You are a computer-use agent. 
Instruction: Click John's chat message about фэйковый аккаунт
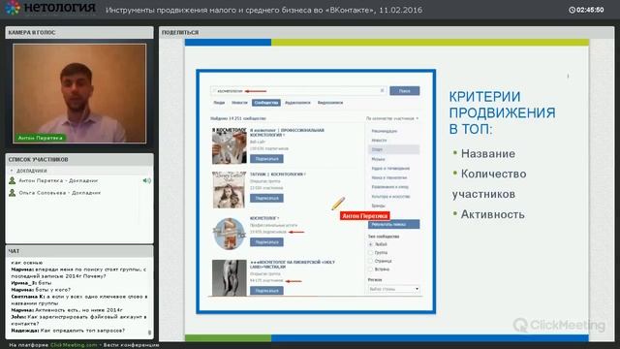(78, 320)
